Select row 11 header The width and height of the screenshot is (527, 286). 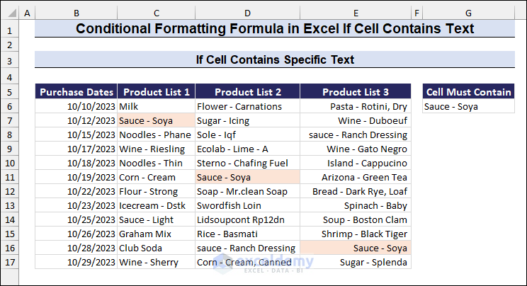pyautogui.click(x=9, y=177)
